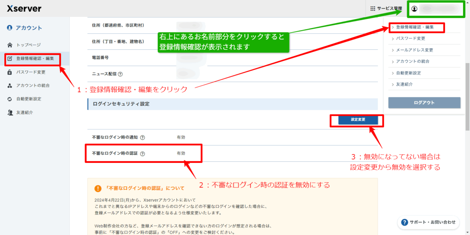470x235 pixels.
Task: Select 登録情報確認・編集 in left sidebar
Action: (38, 59)
